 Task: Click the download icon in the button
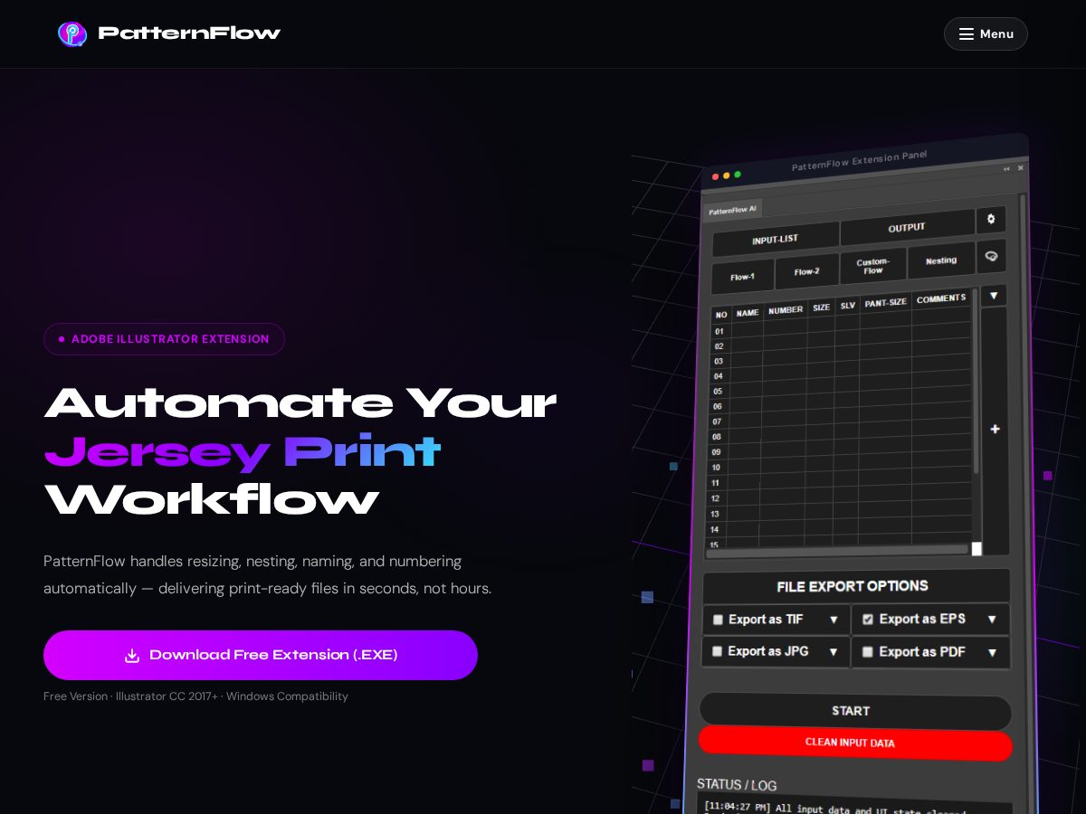132,656
